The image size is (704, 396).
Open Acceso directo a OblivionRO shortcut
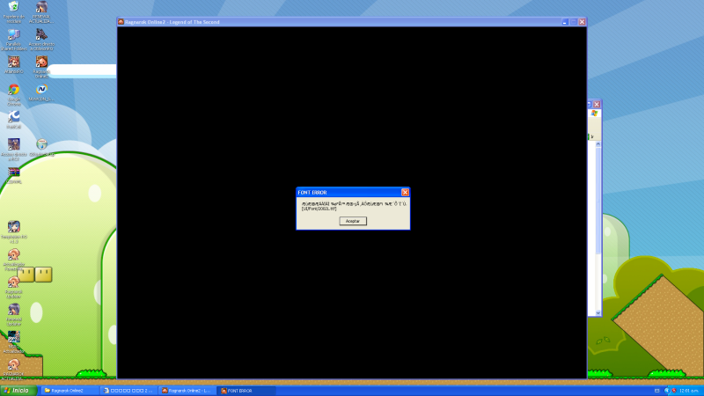(x=41, y=40)
